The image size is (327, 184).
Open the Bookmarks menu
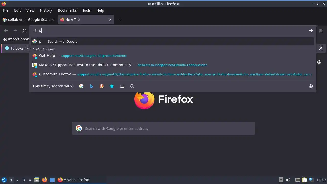tap(67, 10)
